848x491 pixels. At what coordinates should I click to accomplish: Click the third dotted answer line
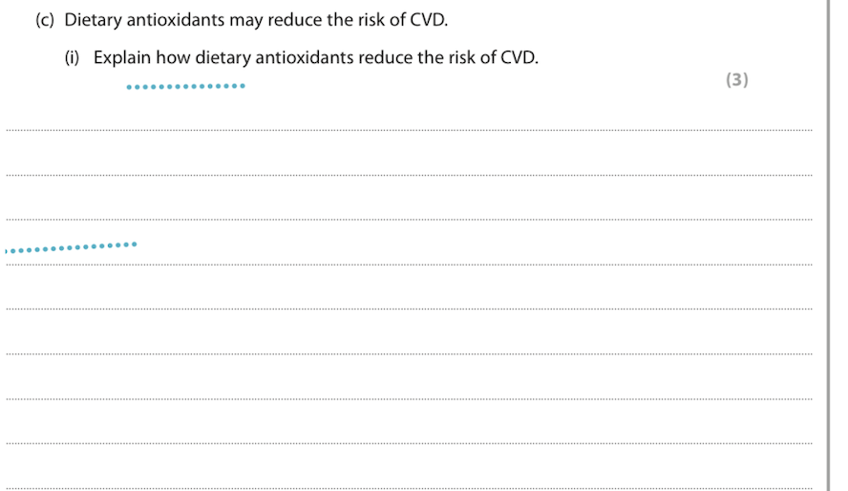[409, 220]
